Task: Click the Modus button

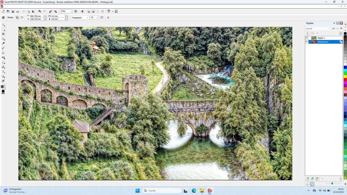Action: pos(10,18)
